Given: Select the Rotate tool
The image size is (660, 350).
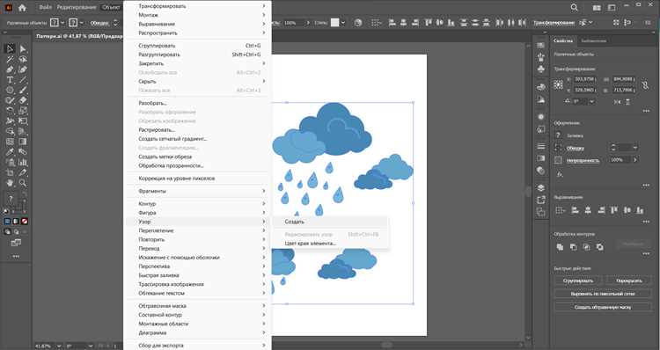Looking at the screenshot, I should pyautogui.click(x=10, y=111).
